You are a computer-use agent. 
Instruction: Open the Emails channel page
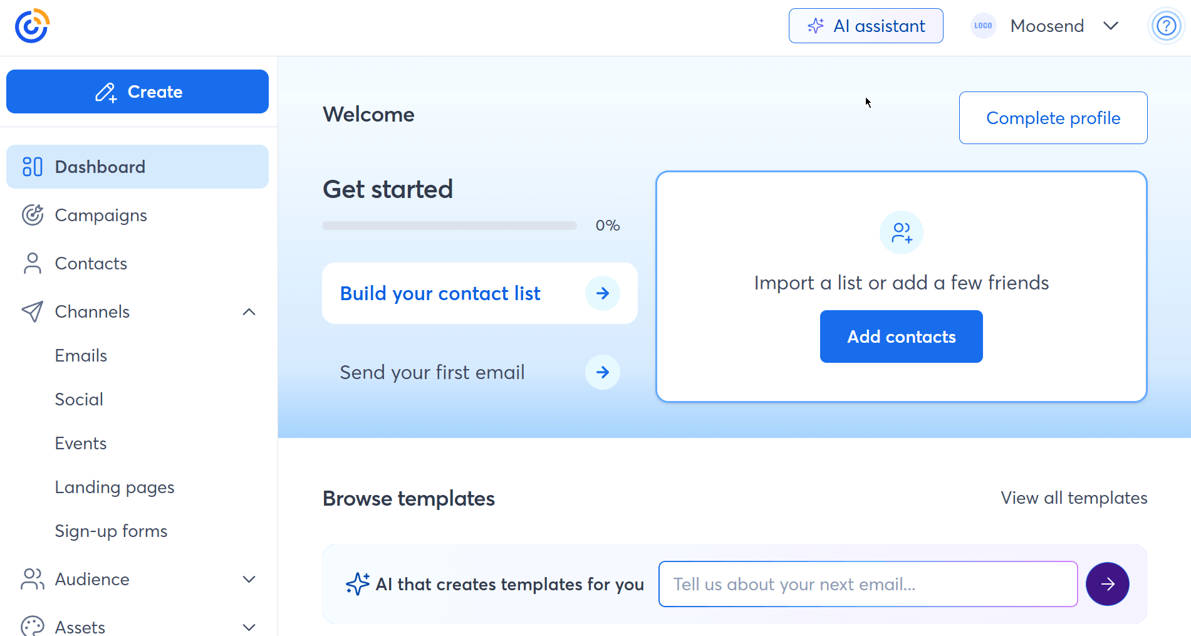[x=81, y=355]
